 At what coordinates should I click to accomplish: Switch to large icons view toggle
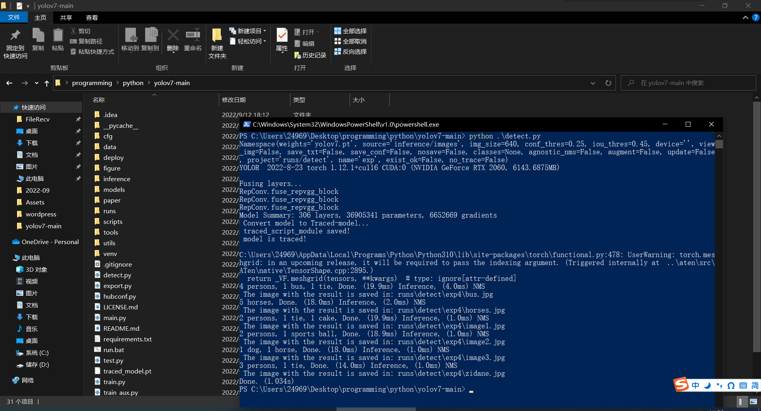(753, 402)
